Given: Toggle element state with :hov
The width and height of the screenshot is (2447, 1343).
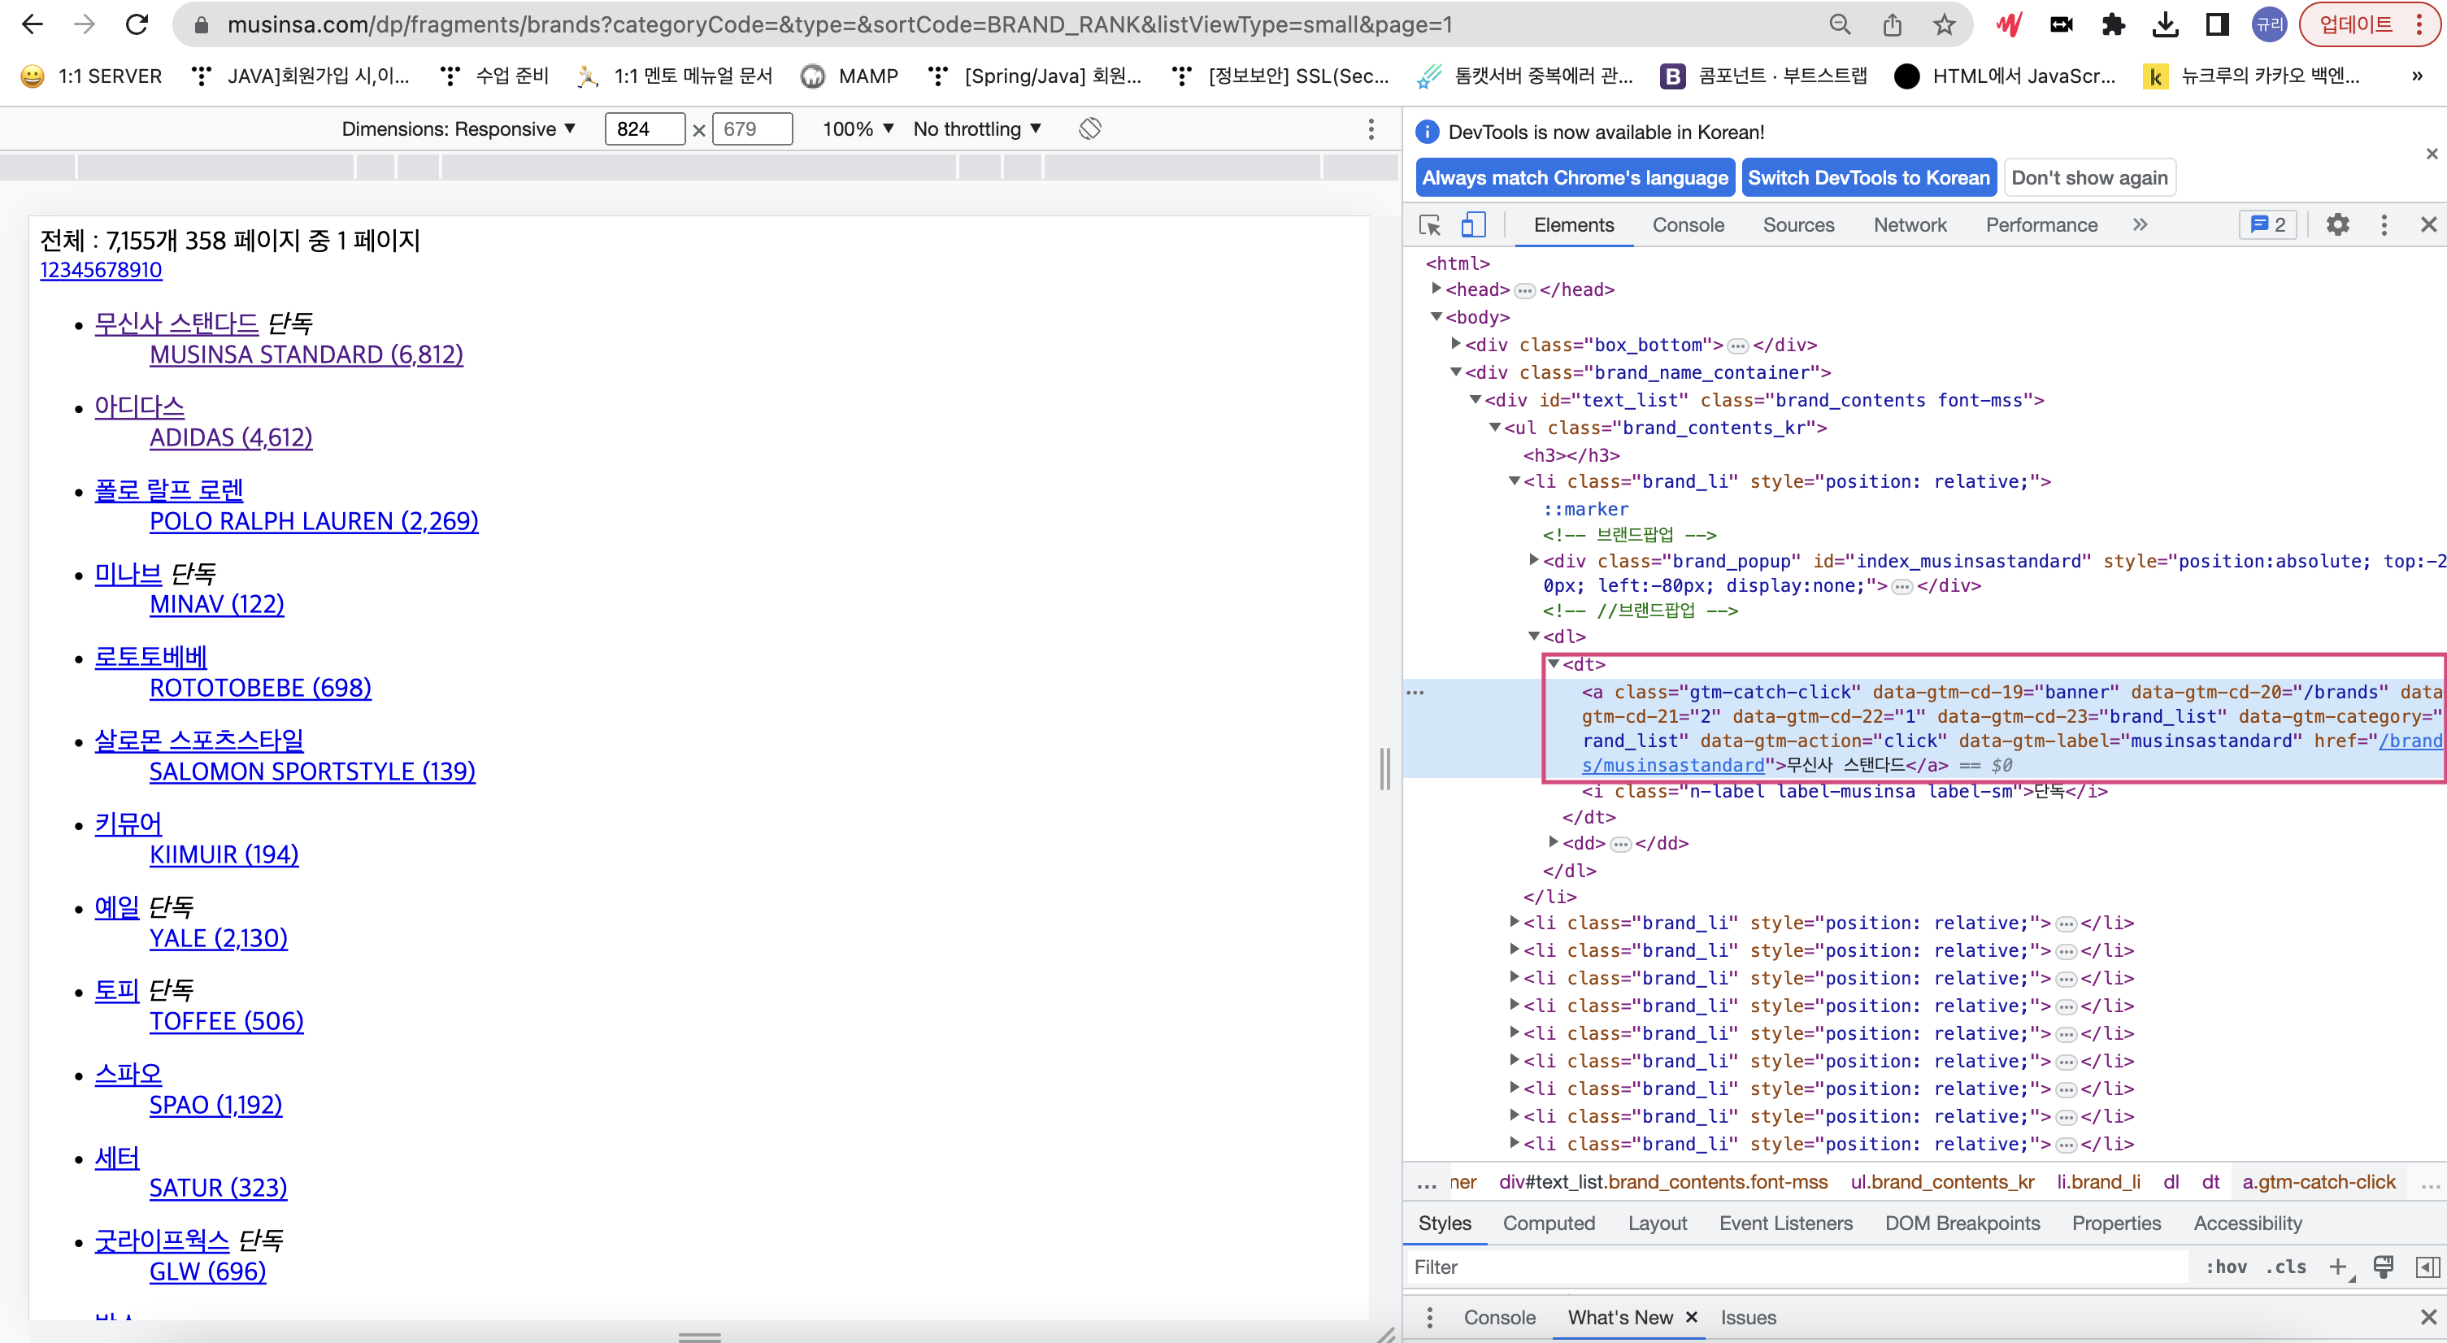Looking at the screenshot, I should [x=2226, y=1266].
